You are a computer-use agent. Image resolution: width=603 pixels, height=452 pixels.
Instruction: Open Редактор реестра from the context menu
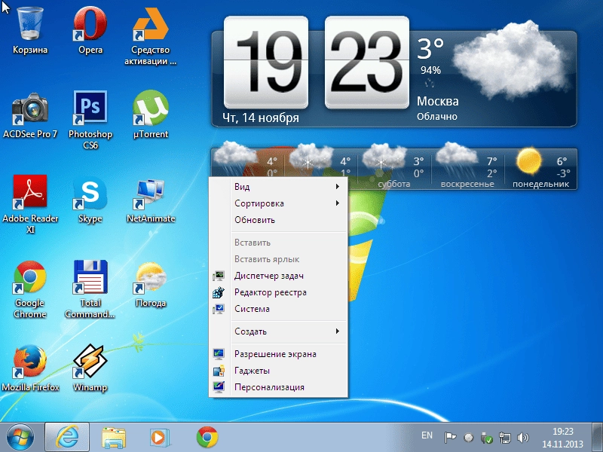(278, 292)
